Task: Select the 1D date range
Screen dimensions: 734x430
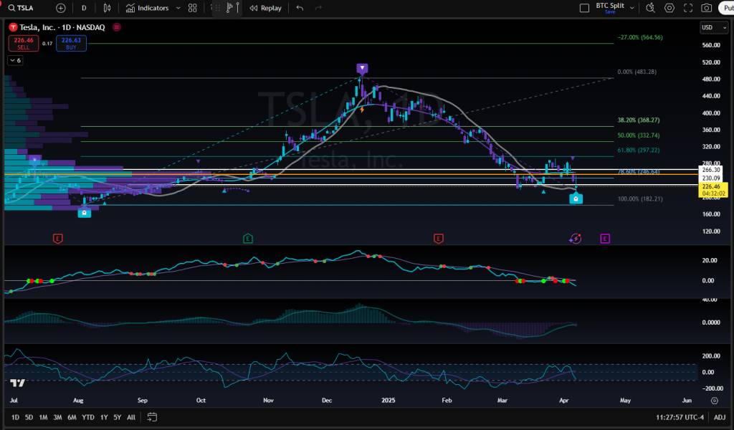Action: pyautogui.click(x=16, y=417)
